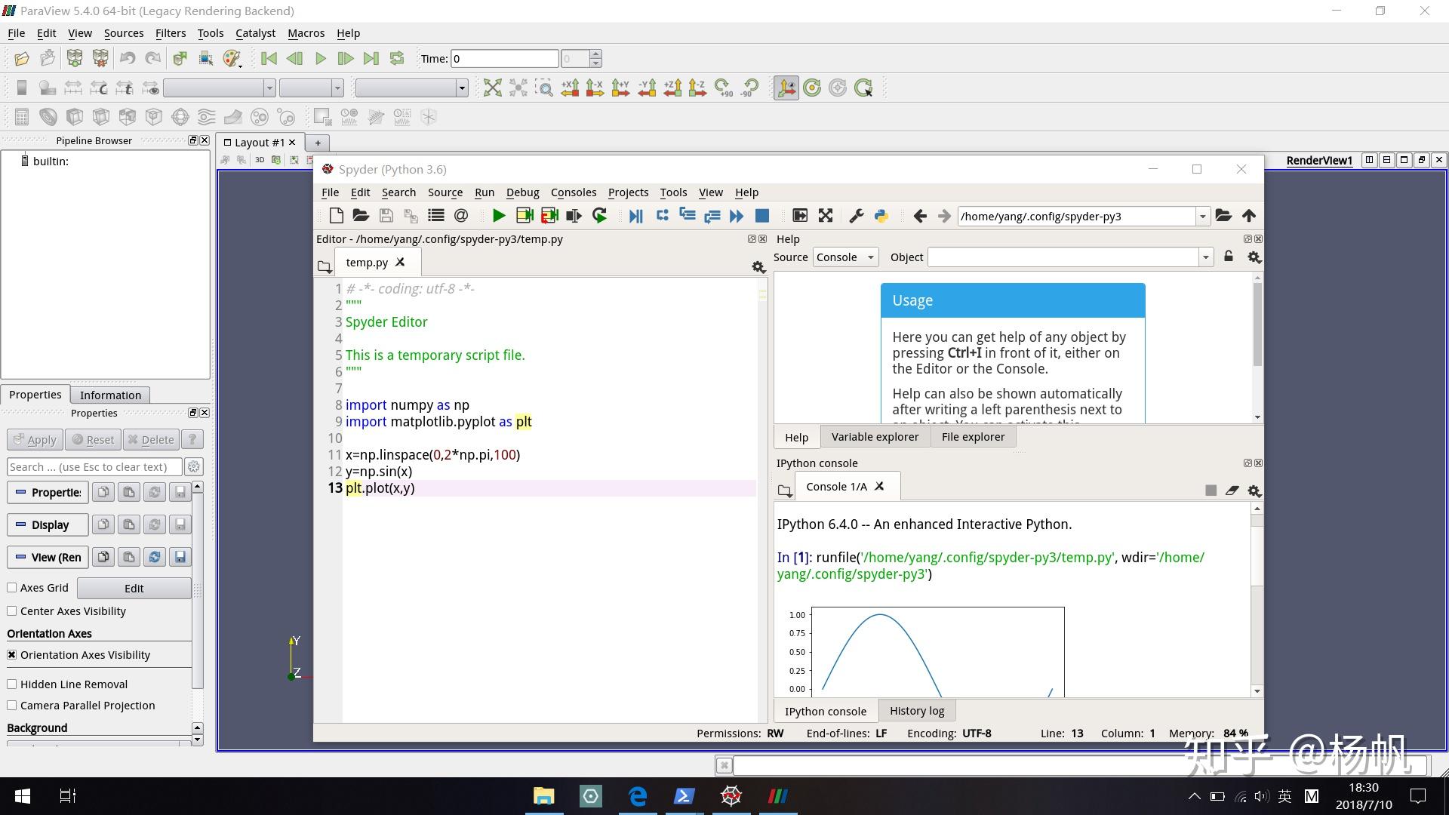Click Spyder editor options gear icon
The image size is (1449, 815).
pos(758,266)
